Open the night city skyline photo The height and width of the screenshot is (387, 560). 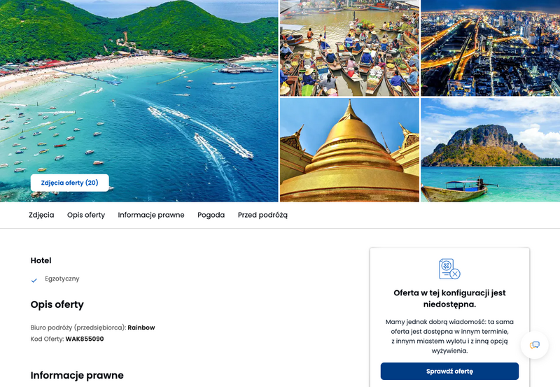tap(491, 48)
